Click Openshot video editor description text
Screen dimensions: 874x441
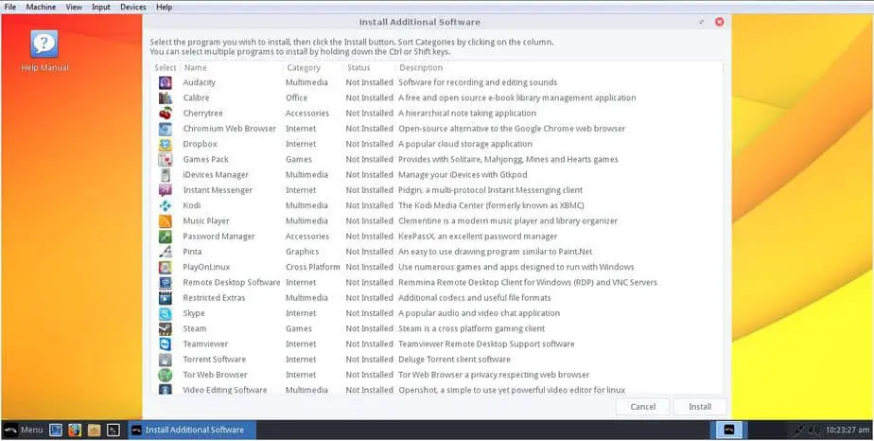point(512,390)
